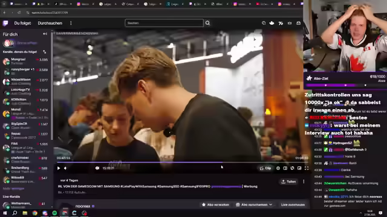Play the paused video
The width and height of the screenshot is (387, 217).
59,168
